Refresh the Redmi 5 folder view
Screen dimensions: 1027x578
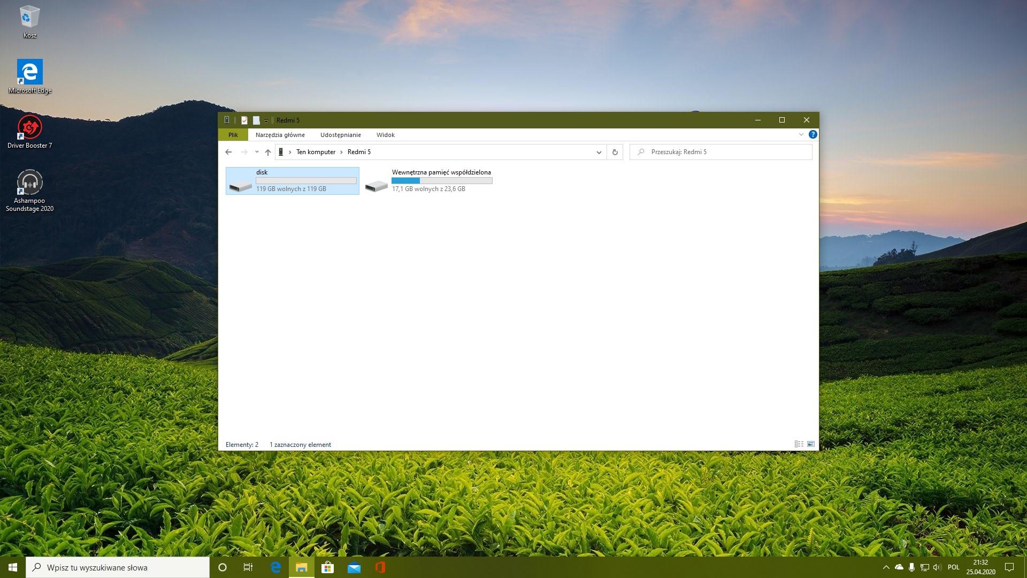tap(615, 152)
